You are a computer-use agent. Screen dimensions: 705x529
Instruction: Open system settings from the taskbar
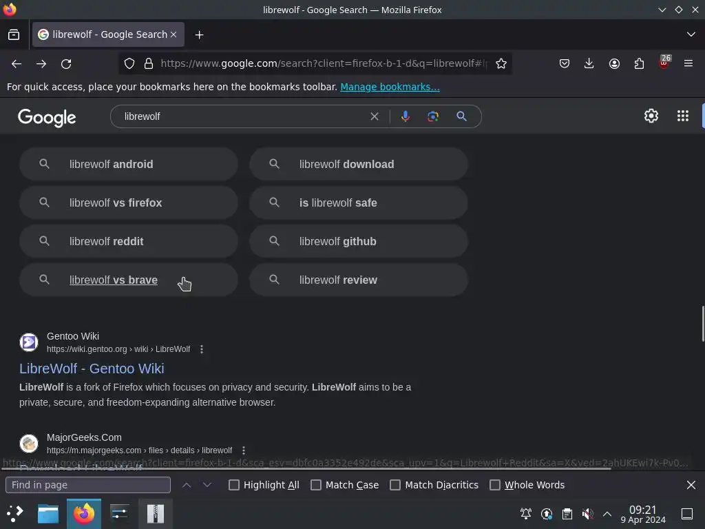[x=120, y=514]
